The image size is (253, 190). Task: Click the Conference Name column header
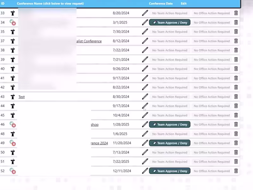pyautogui.click(x=50, y=3)
